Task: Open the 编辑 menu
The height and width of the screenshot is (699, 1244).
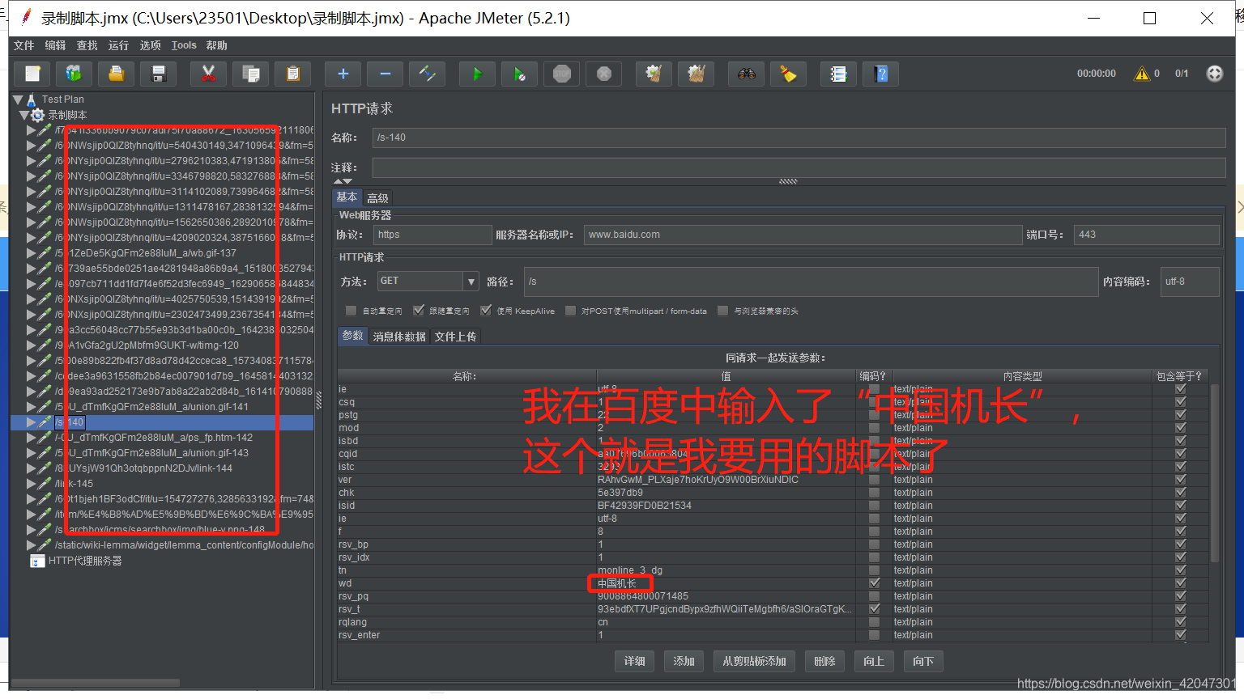Action: coord(56,46)
